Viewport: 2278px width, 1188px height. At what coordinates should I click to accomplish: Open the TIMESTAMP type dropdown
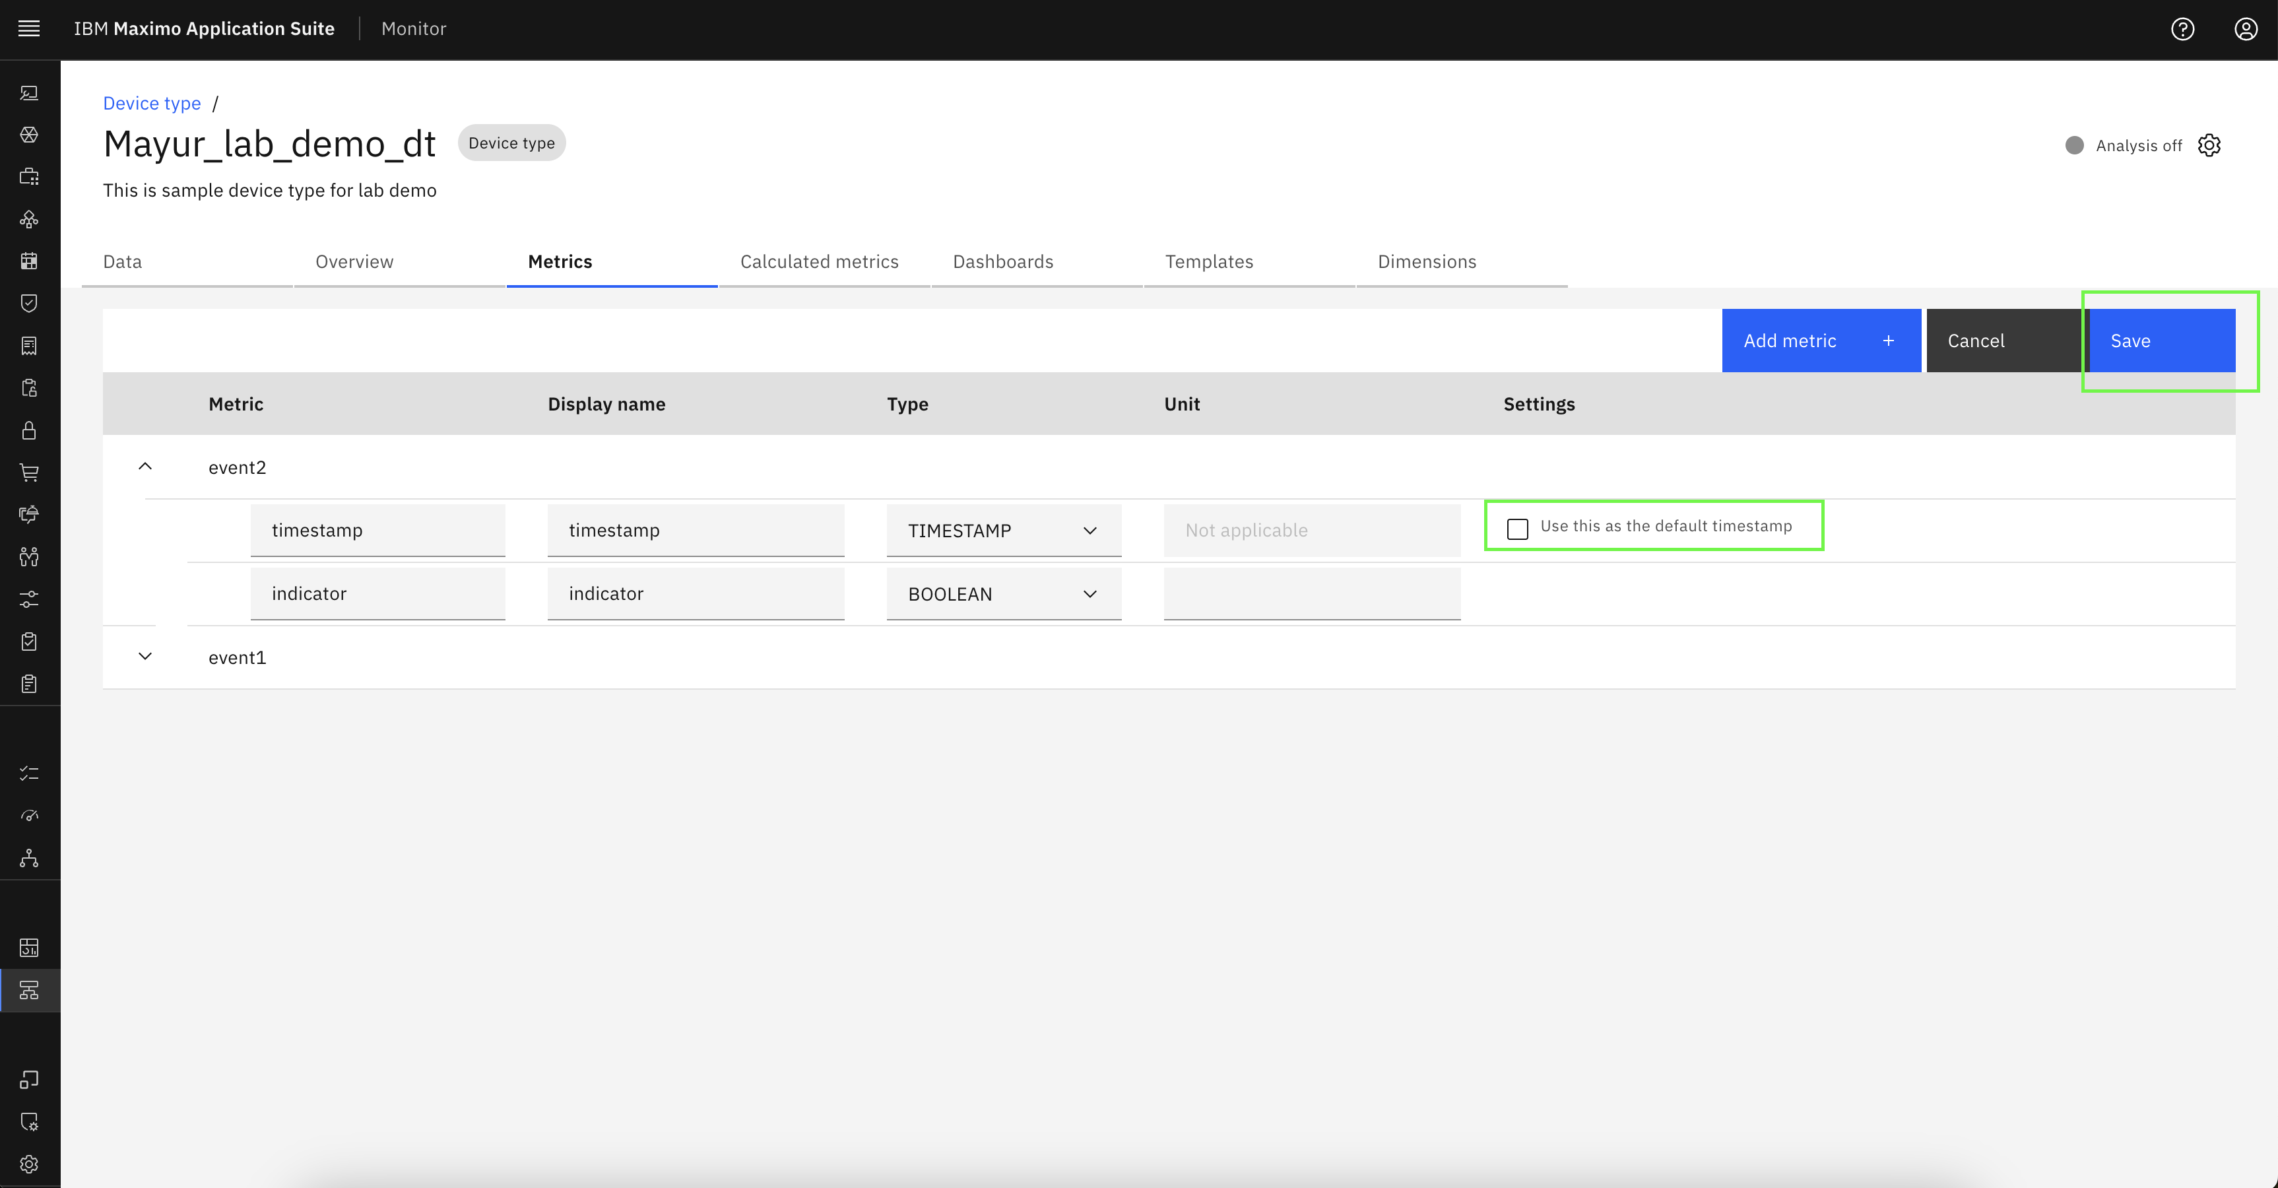(1004, 531)
